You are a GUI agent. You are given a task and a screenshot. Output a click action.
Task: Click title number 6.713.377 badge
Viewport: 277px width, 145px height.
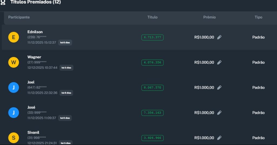click(152, 37)
